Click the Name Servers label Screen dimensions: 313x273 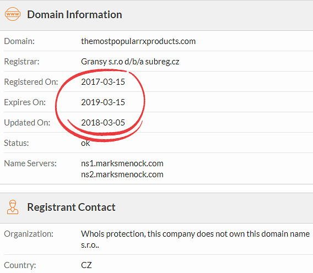point(30,163)
